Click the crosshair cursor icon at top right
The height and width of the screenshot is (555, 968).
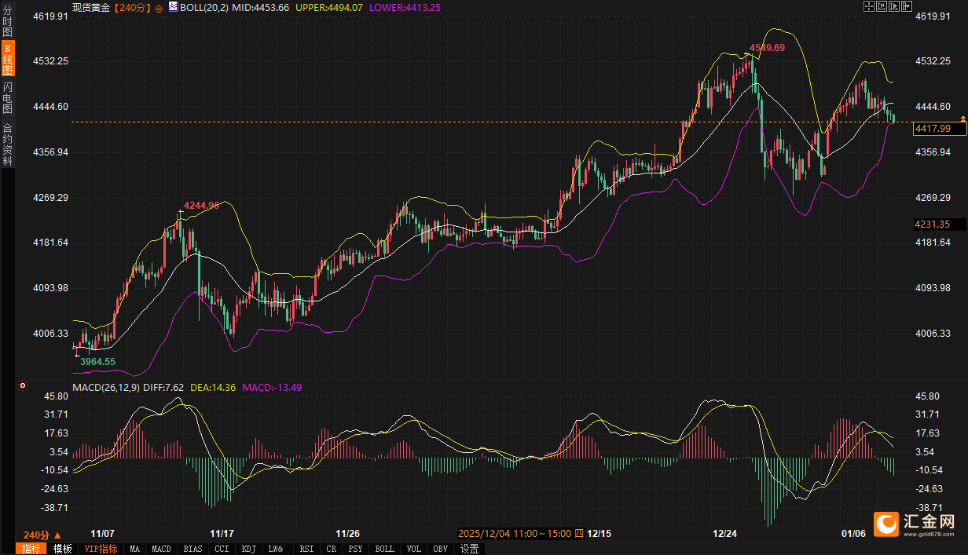pyautogui.click(x=868, y=6)
